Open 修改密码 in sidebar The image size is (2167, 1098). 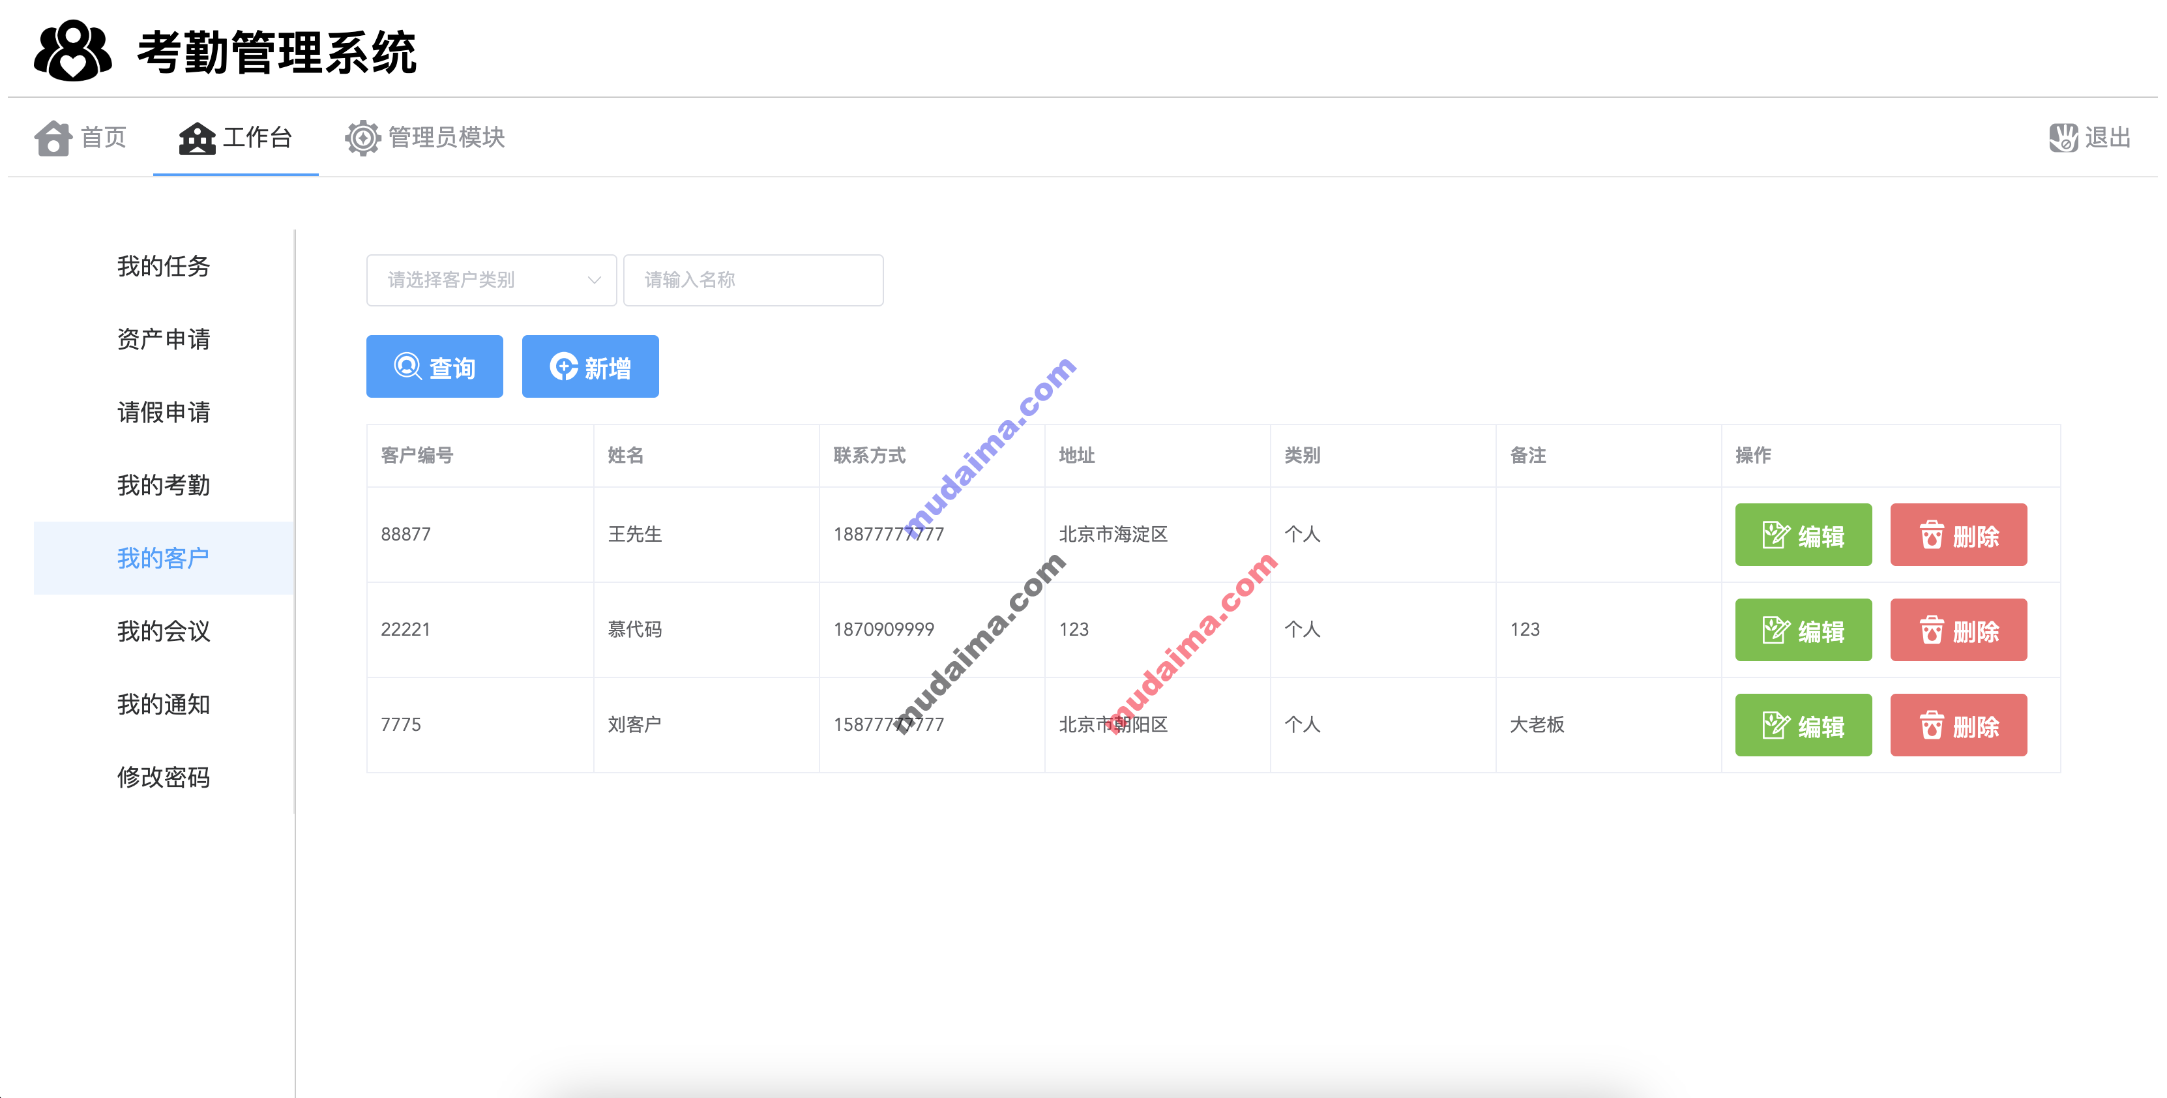coord(163,777)
